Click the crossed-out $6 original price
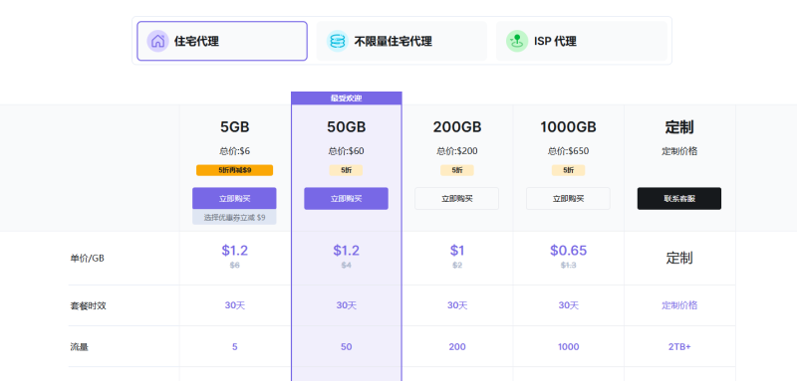 click(235, 265)
